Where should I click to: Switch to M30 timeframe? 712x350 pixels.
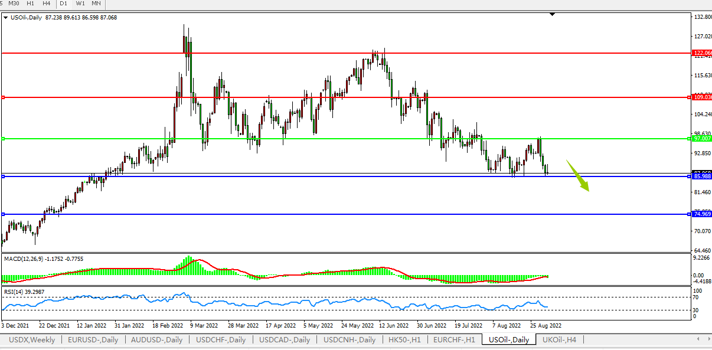[x=14, y=4]
